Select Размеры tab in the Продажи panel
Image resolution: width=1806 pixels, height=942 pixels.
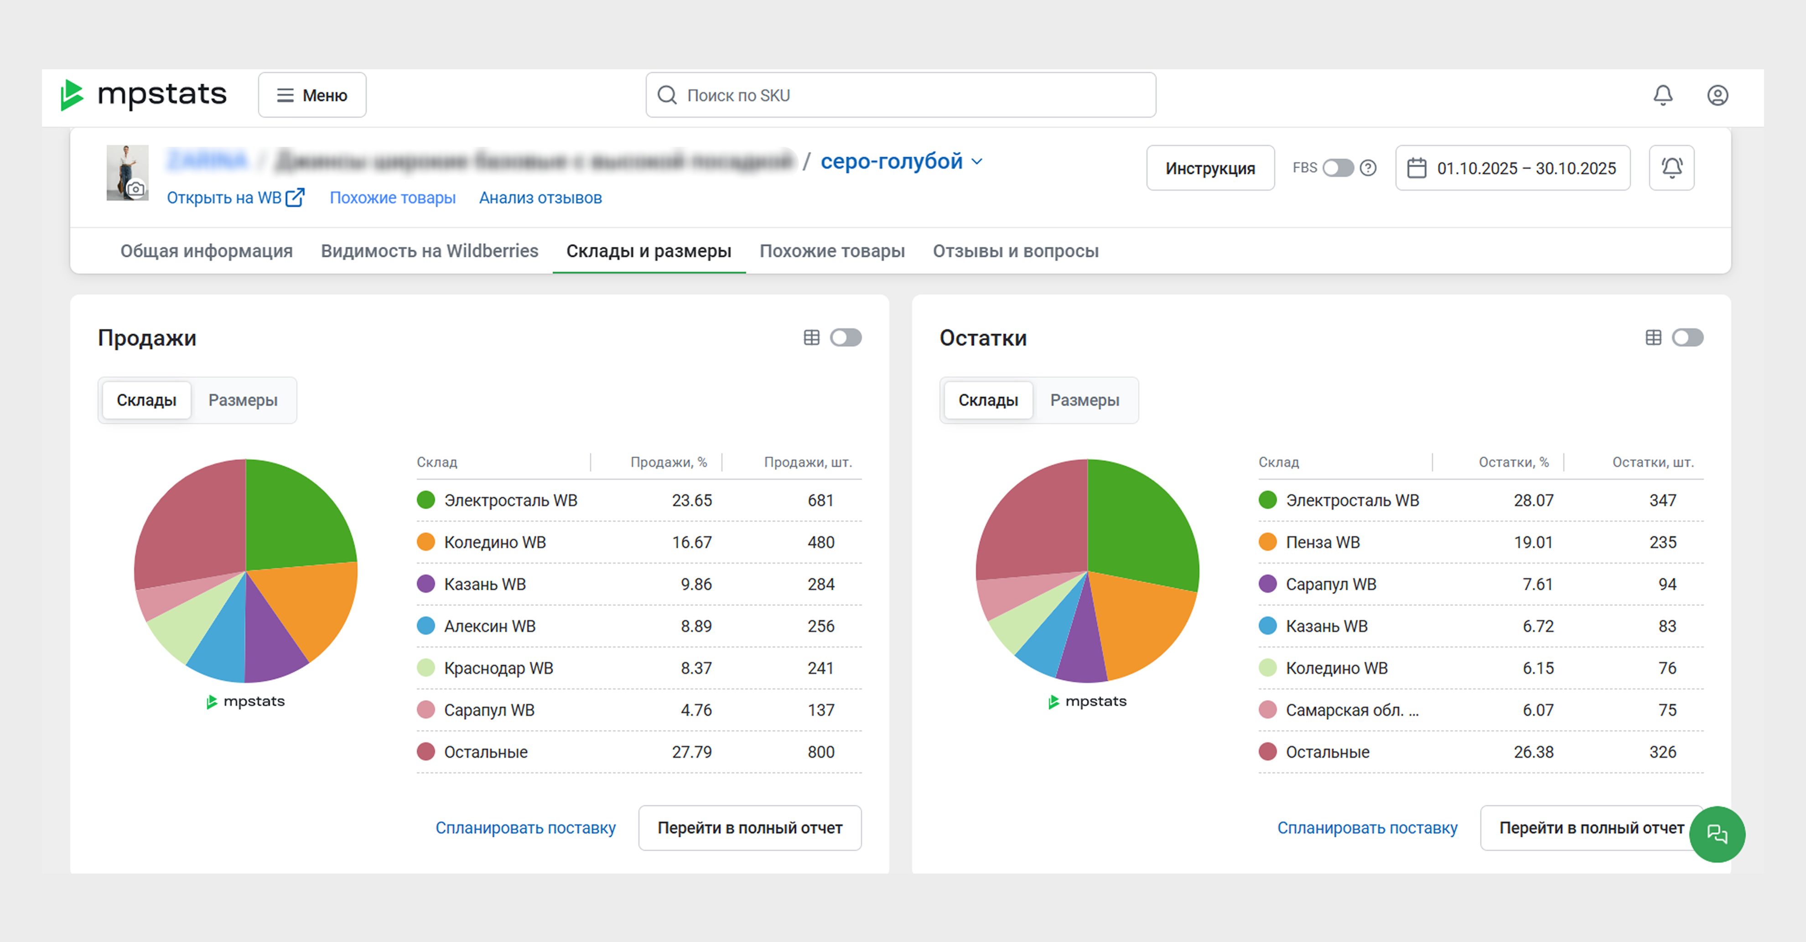tap(243, 400)
